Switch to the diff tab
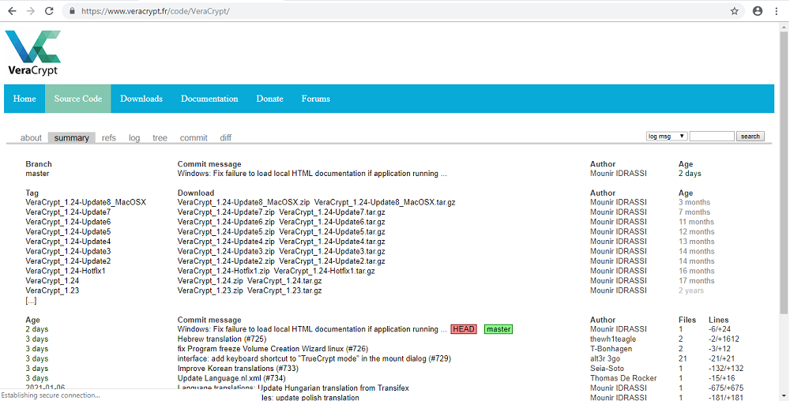790x401 pixels. click(x=226, y=138)
